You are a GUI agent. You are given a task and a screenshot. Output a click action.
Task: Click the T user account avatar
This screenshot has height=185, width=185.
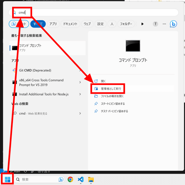155,24
